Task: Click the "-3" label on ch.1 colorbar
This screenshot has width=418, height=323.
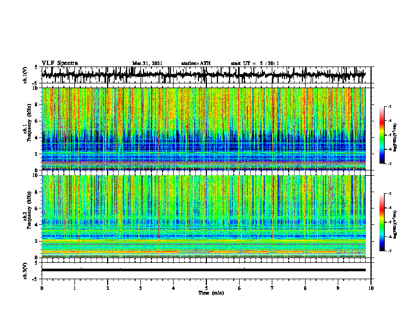Action: (x=389, y=106)
